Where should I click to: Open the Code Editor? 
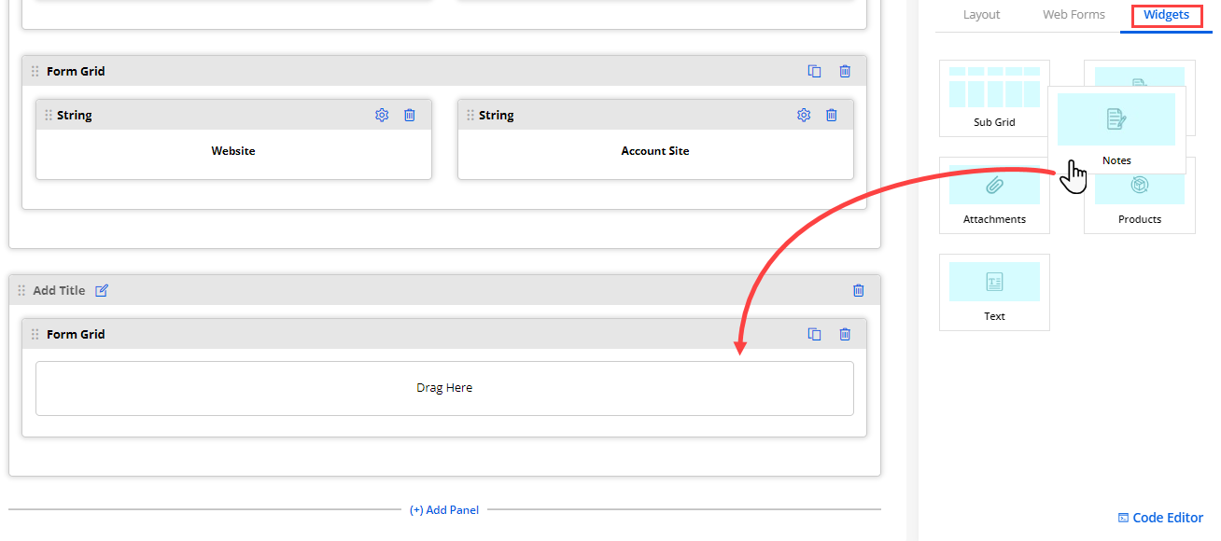(1160, 518)
